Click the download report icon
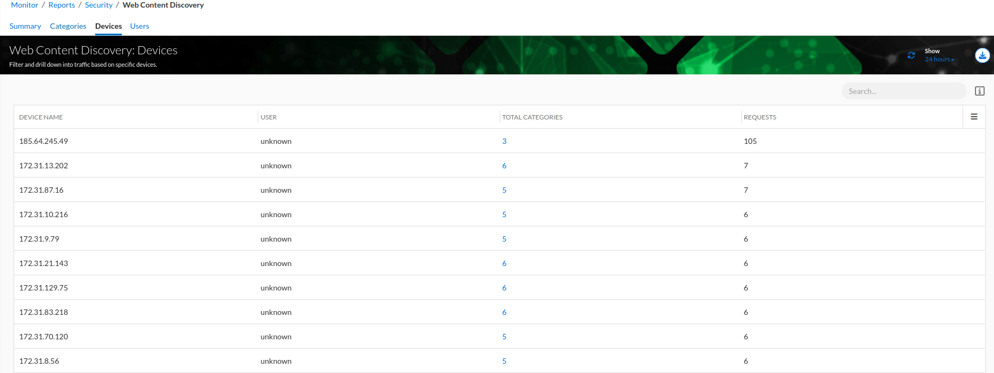 pos(982,55)
